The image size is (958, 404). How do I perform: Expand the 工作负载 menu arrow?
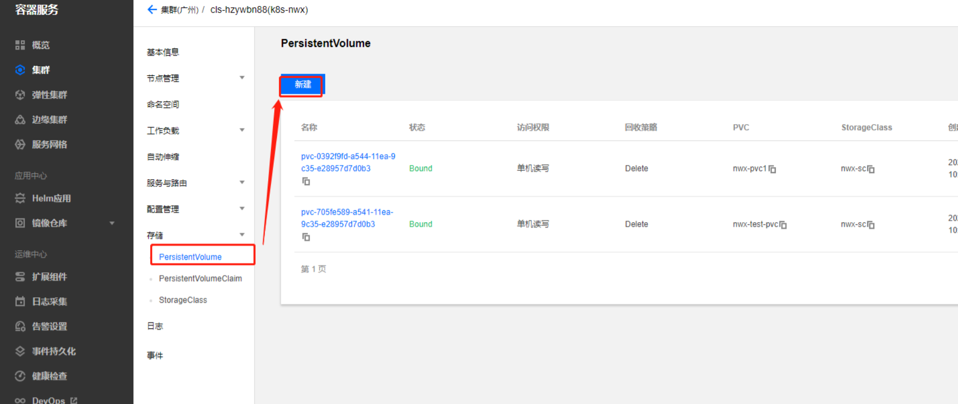(x=242, y=130)
